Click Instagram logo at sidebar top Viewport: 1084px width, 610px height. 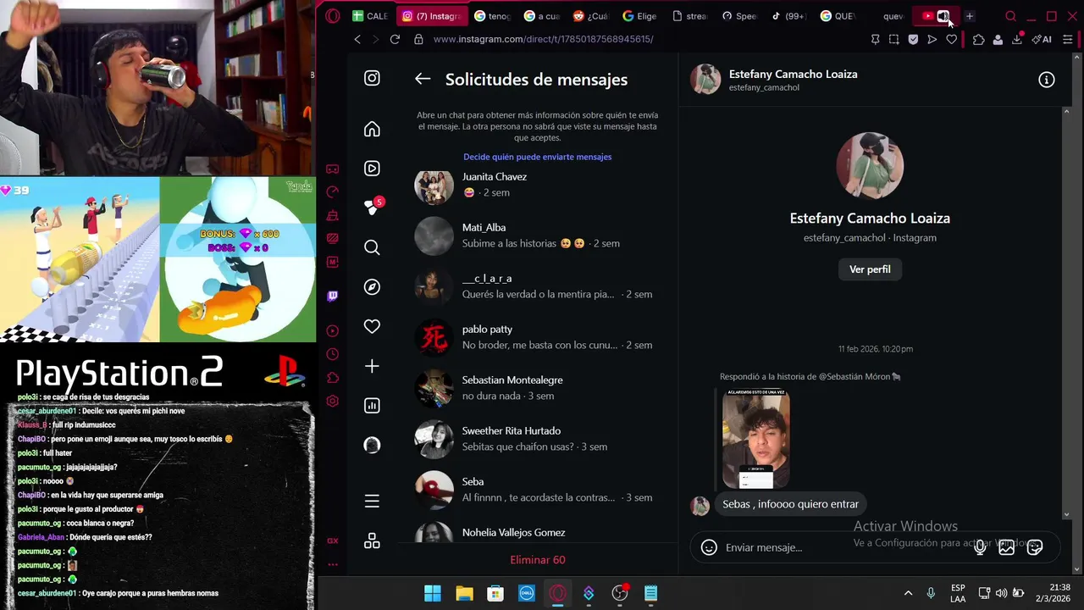coord(372,78)
